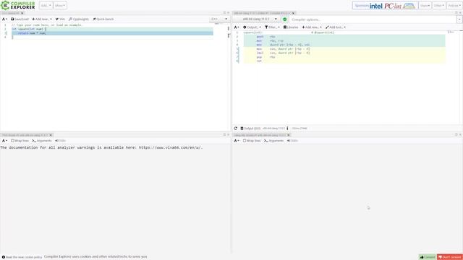
Task: Click the red Don't consent button
Action: pos(450,257)
